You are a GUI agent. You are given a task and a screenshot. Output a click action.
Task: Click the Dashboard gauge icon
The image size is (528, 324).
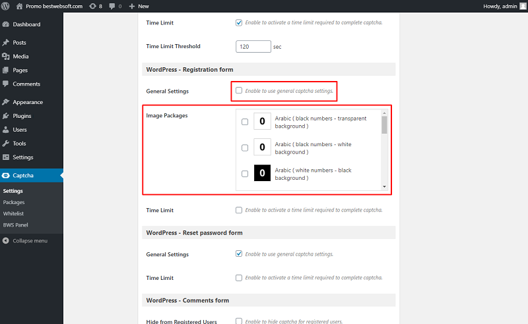pos(6,24)
